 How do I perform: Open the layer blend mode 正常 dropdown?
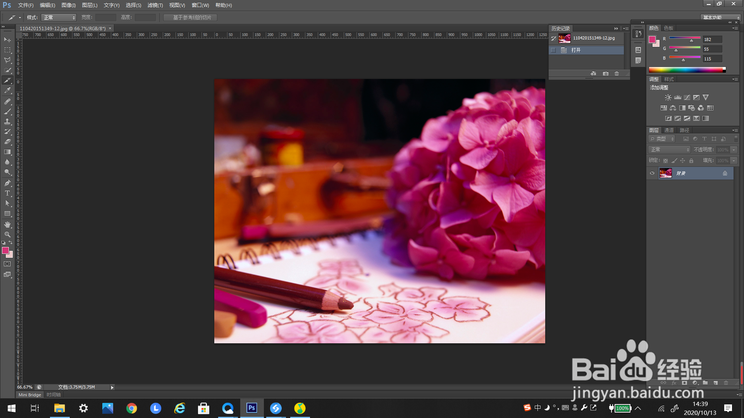(669, 150)
